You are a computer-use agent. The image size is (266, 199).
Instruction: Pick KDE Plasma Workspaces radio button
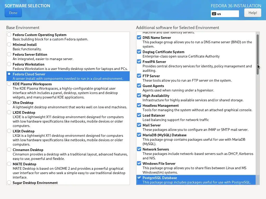(9, 84)
